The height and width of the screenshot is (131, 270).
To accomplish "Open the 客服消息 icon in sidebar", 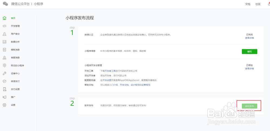I will 5,58.
